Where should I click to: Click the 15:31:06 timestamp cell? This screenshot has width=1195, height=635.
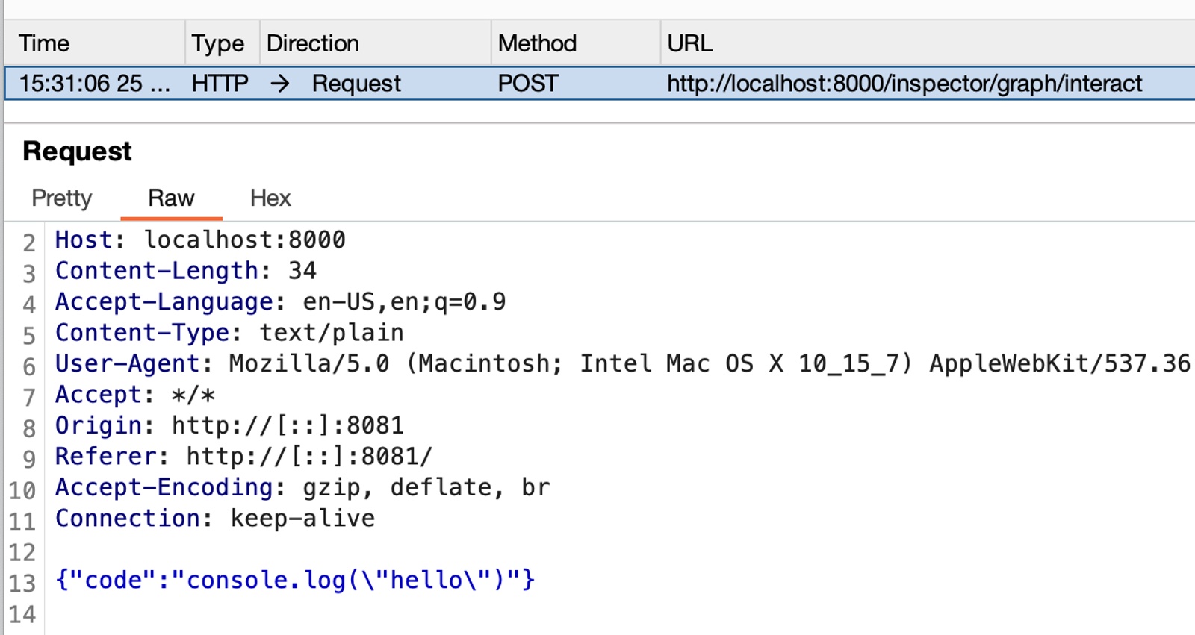pyautogui.click(x=94, y=84)
